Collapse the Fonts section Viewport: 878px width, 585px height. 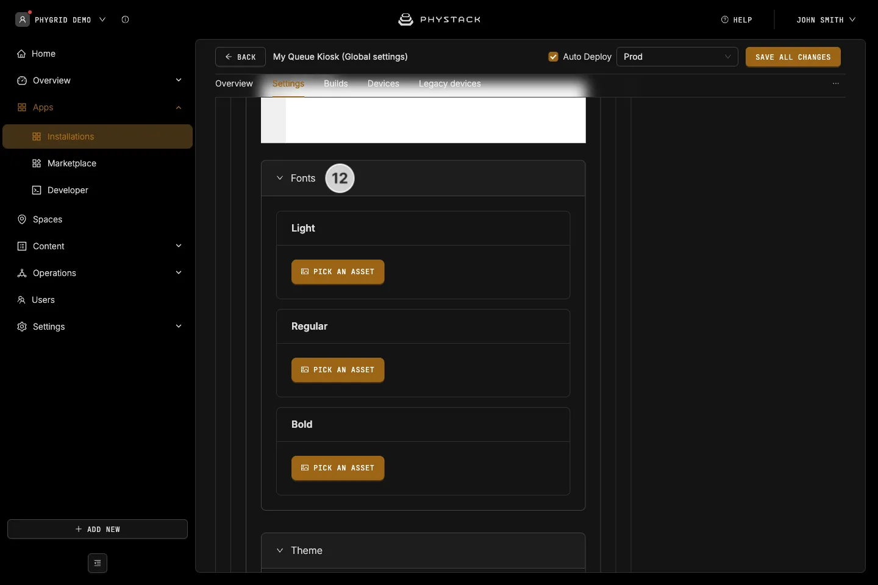pos(280,178)
